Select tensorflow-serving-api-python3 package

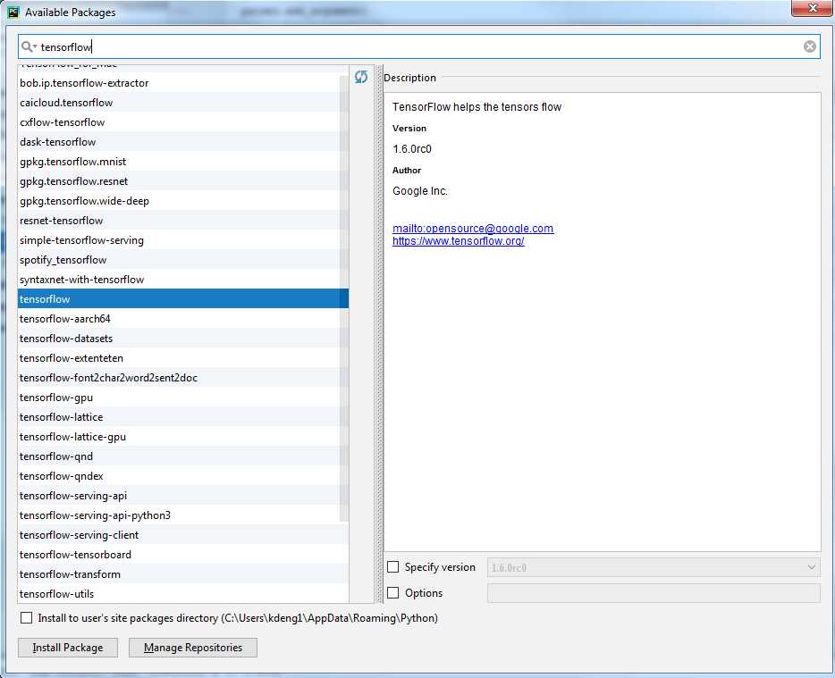[x=183, y=515]
